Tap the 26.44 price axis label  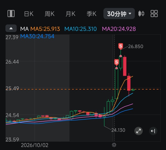click(12, 62)
